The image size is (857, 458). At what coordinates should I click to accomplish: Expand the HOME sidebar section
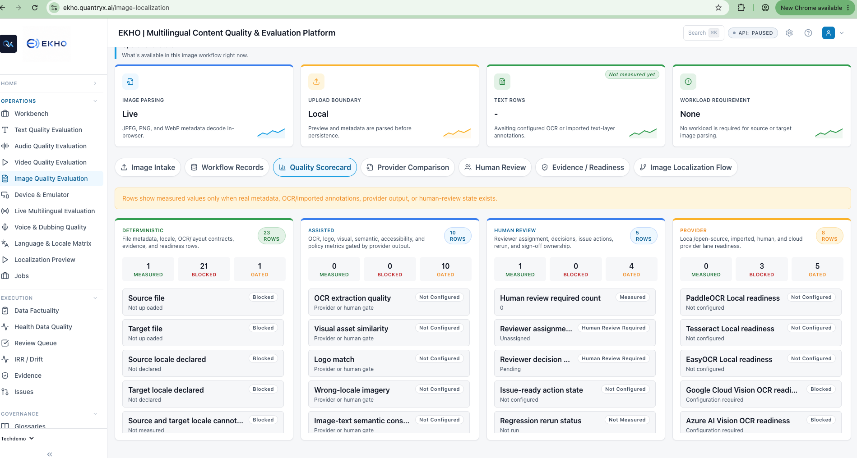tap(49, 83)
